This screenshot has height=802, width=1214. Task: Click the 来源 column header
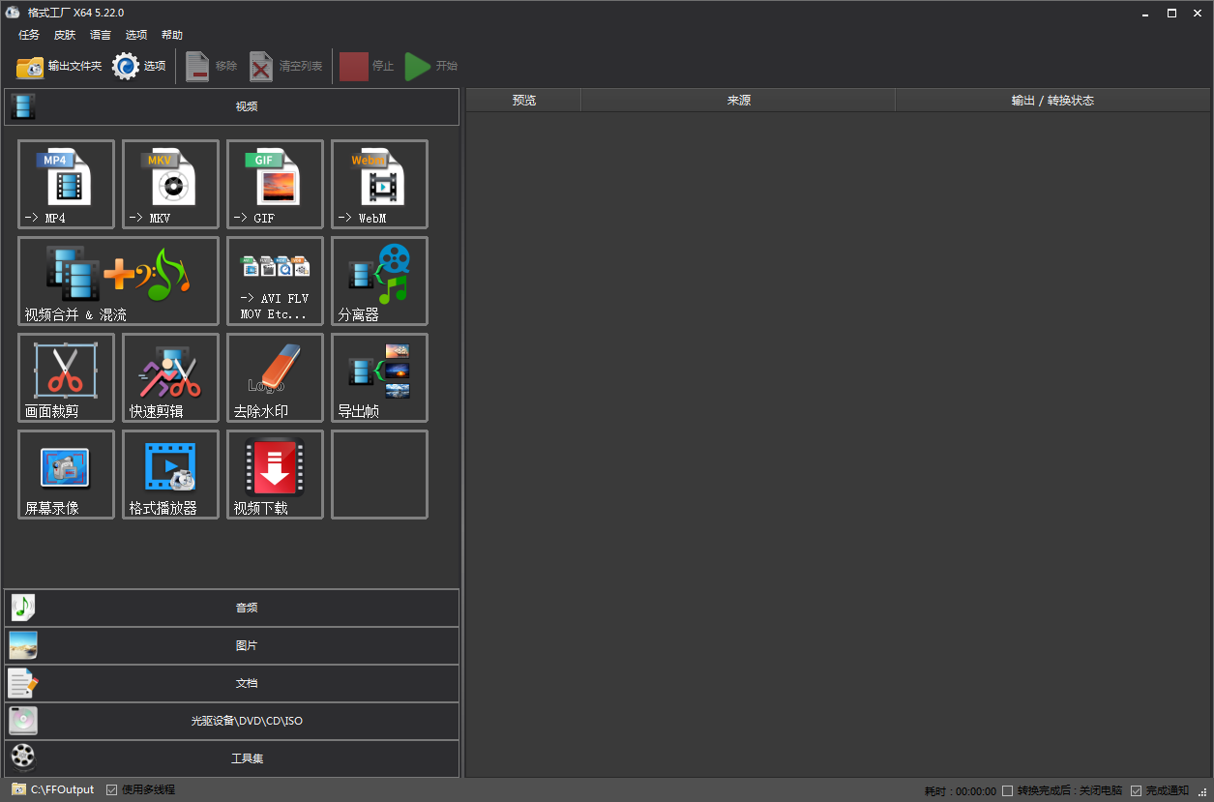point(738,101)
